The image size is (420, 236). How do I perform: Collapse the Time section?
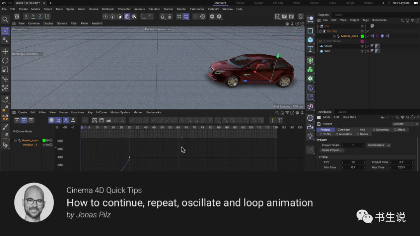[x=320, y=157]
